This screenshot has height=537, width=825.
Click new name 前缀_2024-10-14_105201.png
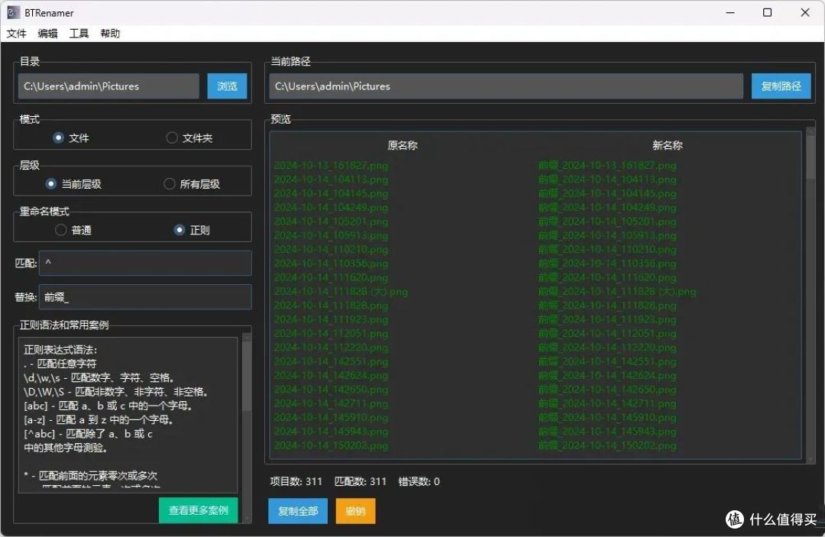click(x=607, y=222)
